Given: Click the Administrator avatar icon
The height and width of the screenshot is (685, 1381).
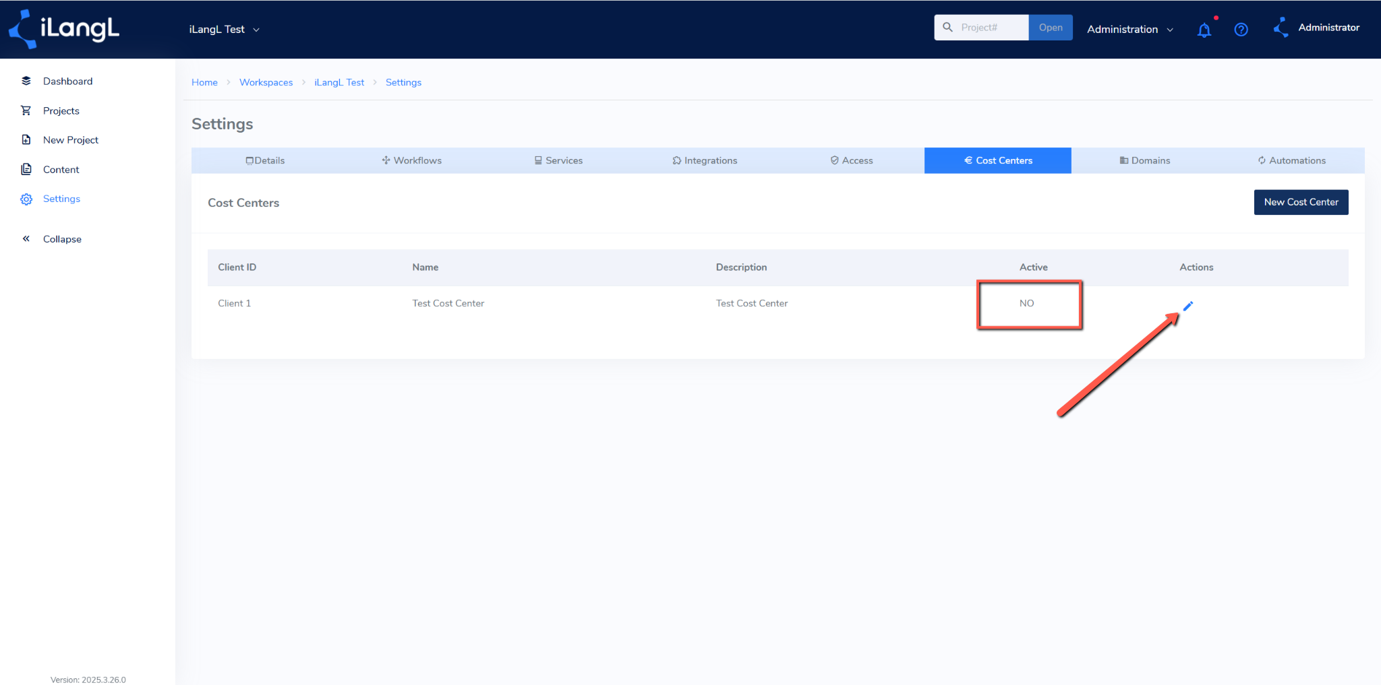Looking at the screenshot, I should coord(1281,28).
